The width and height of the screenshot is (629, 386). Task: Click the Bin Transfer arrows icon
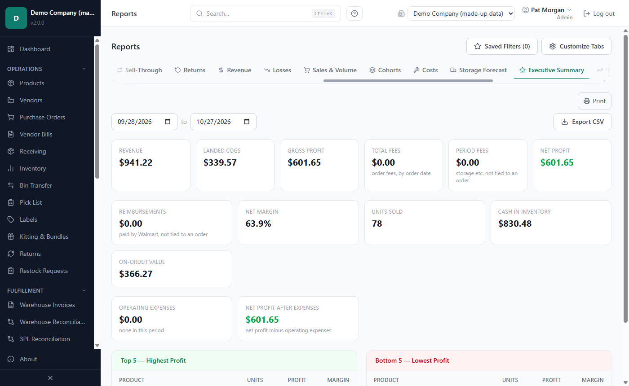tap(11, 185)
